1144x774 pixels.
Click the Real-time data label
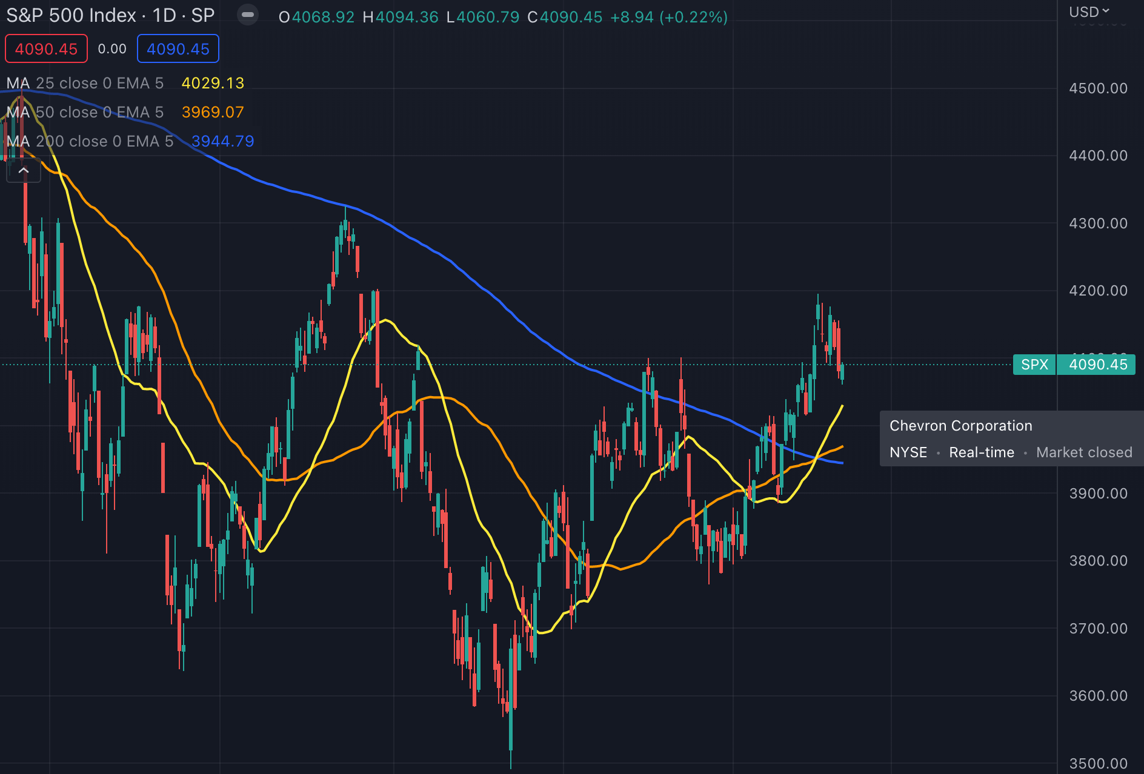(x=981, y=452)
